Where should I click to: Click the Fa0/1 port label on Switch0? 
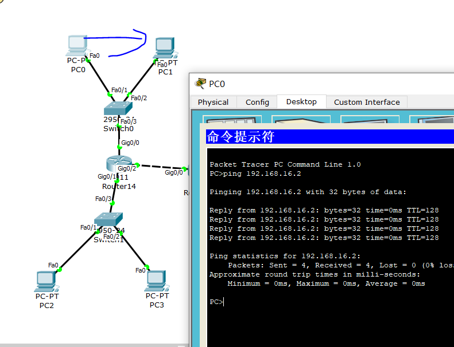[x=119, y=90]
